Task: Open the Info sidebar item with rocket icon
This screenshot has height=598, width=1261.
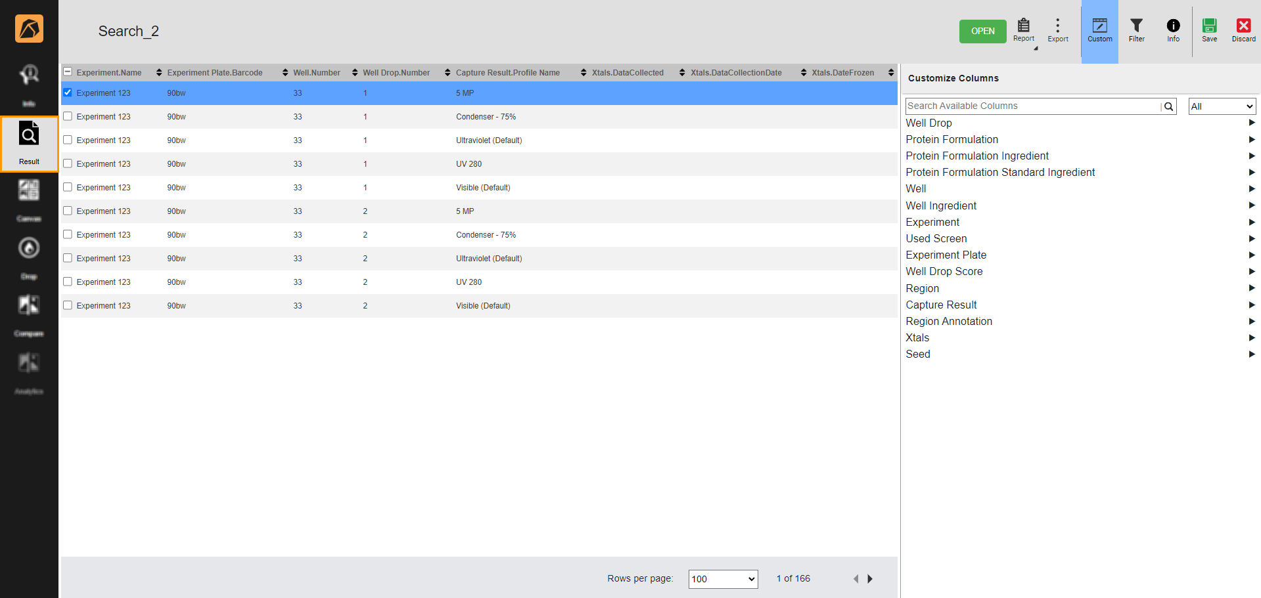Action: pyautogui.click(x=29, y=86)
